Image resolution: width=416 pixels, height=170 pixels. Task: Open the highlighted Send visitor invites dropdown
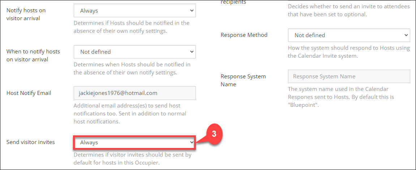(135, 143)
